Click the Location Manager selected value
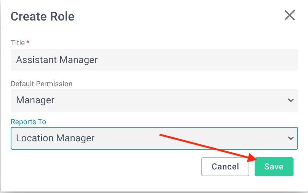Screen dimensions: 308x193 (55, 138)
